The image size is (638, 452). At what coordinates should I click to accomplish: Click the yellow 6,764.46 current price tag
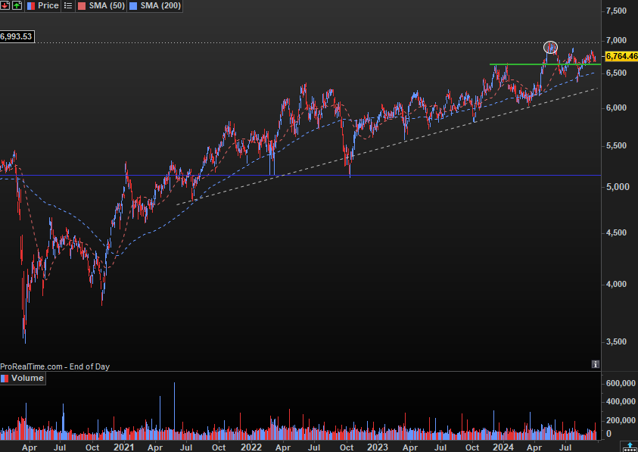pos(621,56)
